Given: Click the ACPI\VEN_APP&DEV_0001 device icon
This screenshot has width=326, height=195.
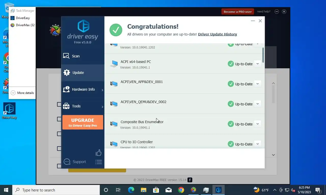Looking at the screenshot, I should point(114,84).
